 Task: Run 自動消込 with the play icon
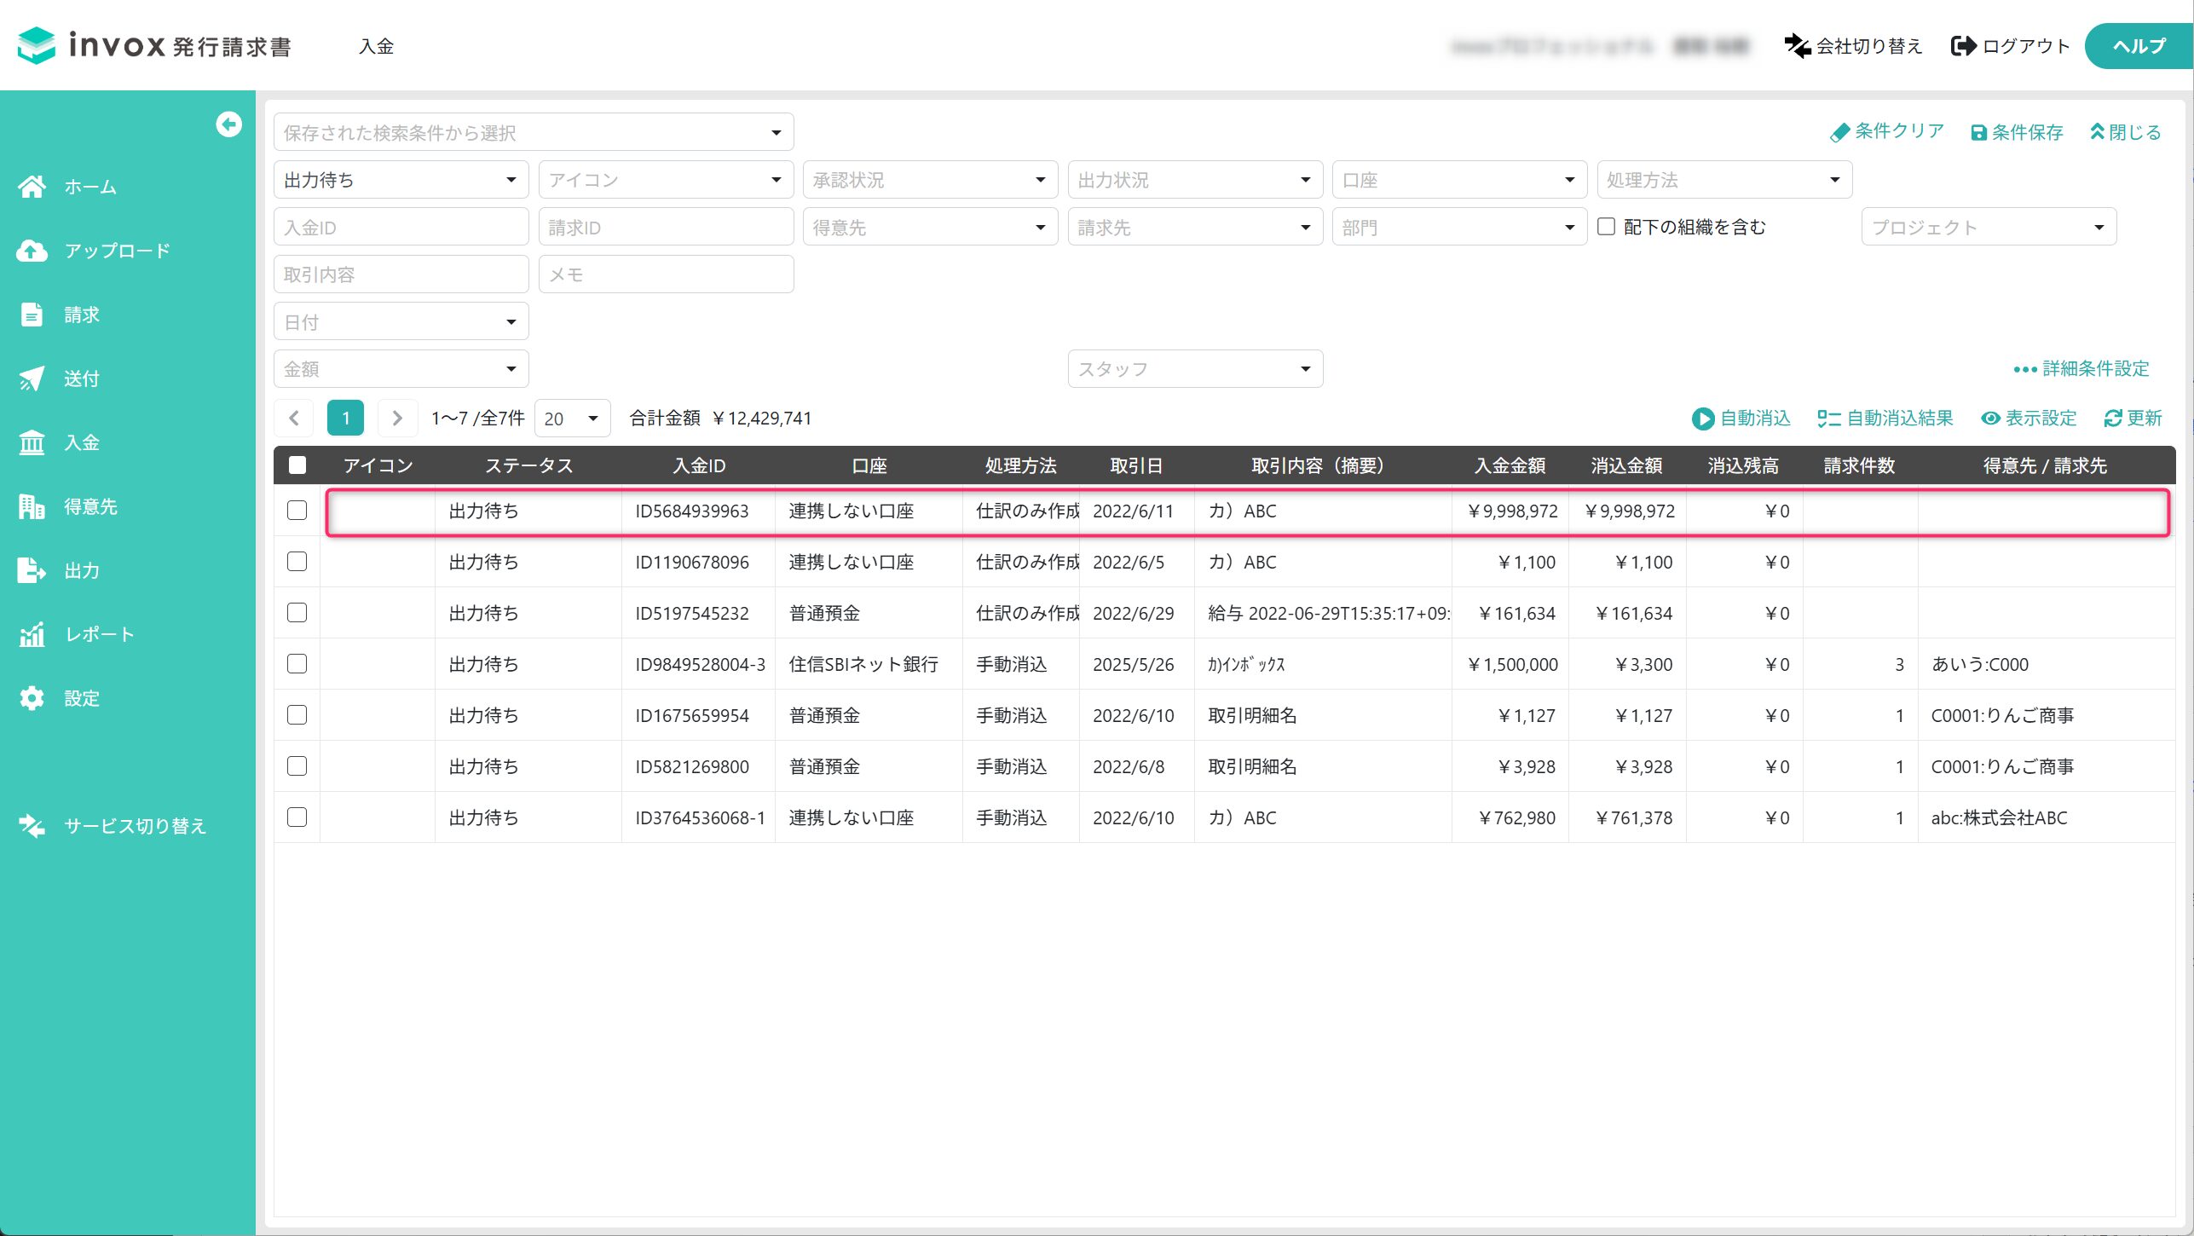pyautogui.click(x=1702, y=419)
